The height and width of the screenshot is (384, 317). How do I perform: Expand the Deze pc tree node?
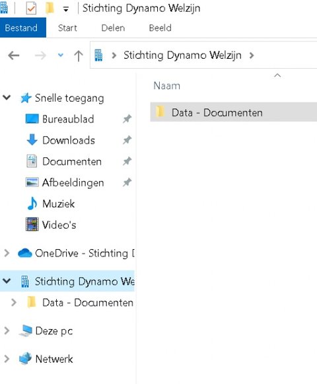coord(7,330)
